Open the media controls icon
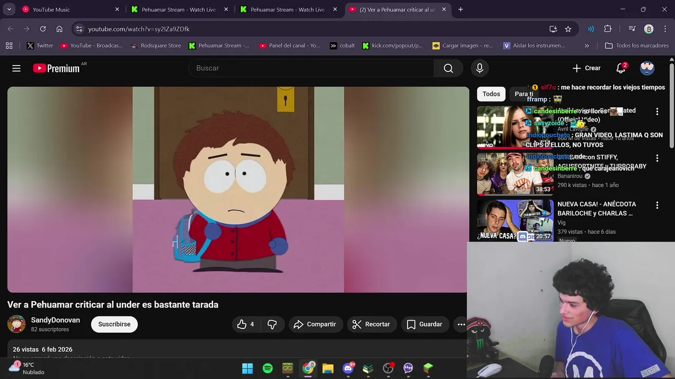The width and height of the screenshot is (675, 379). tap(632, 29)
